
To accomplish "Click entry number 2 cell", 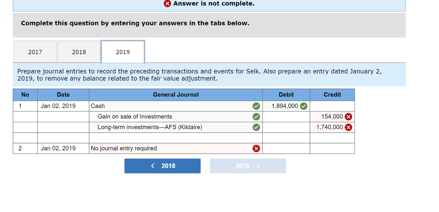I will point(25,148).
